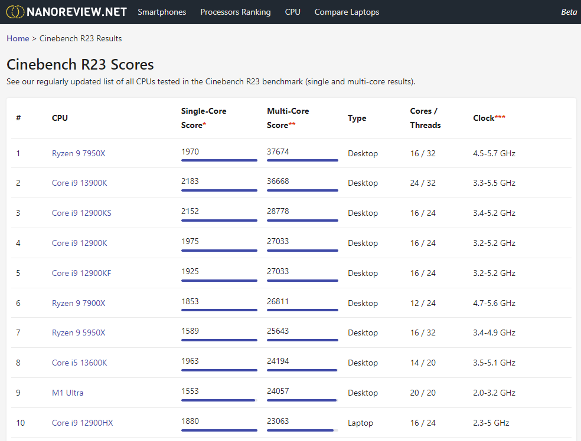581x441 pixels.
Task: Select clock value 3.4-4.9 GHz
Action: [x=494, y=333]
